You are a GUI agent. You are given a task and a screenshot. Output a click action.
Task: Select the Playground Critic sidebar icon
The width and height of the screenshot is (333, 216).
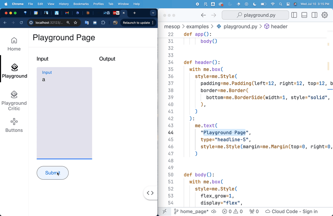[14, 95]
